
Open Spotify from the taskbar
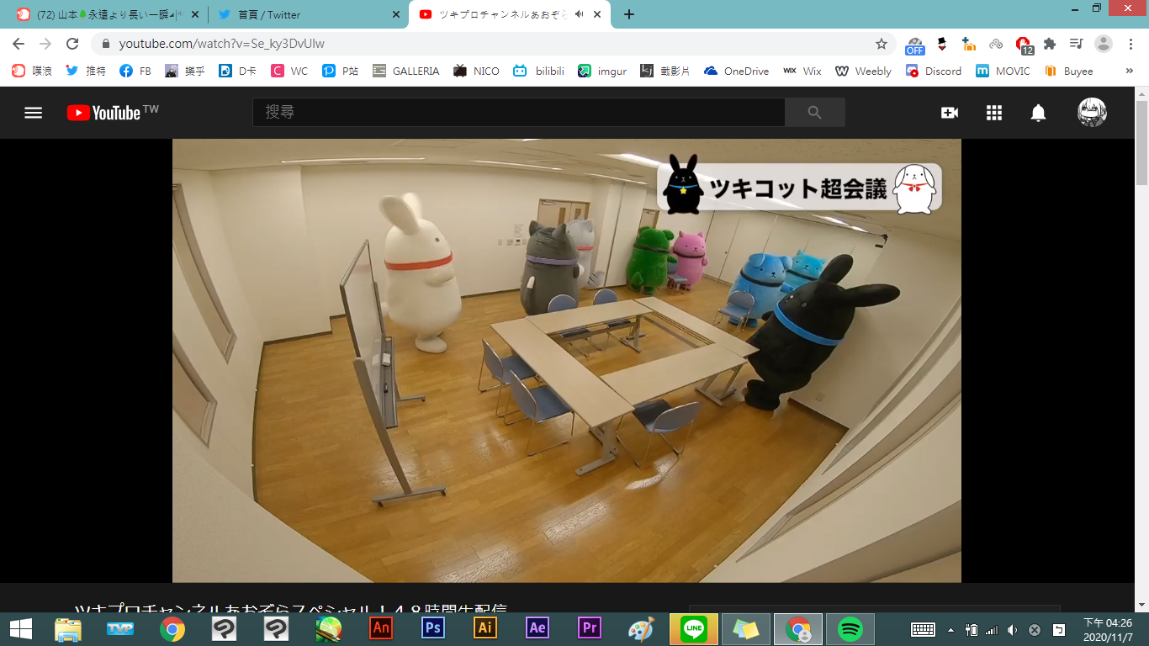(850, 628)
